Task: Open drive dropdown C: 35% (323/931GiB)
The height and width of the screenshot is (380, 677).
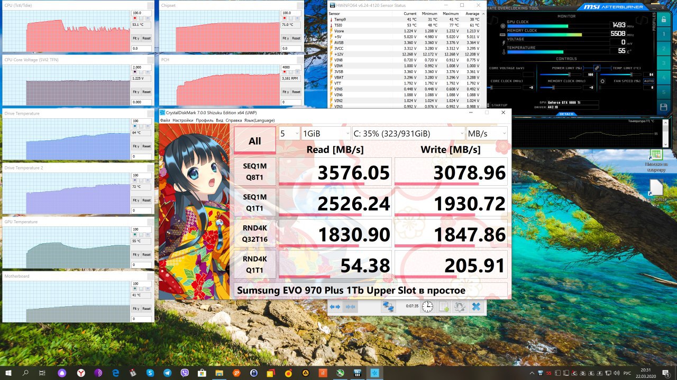Action: point(408,134)
